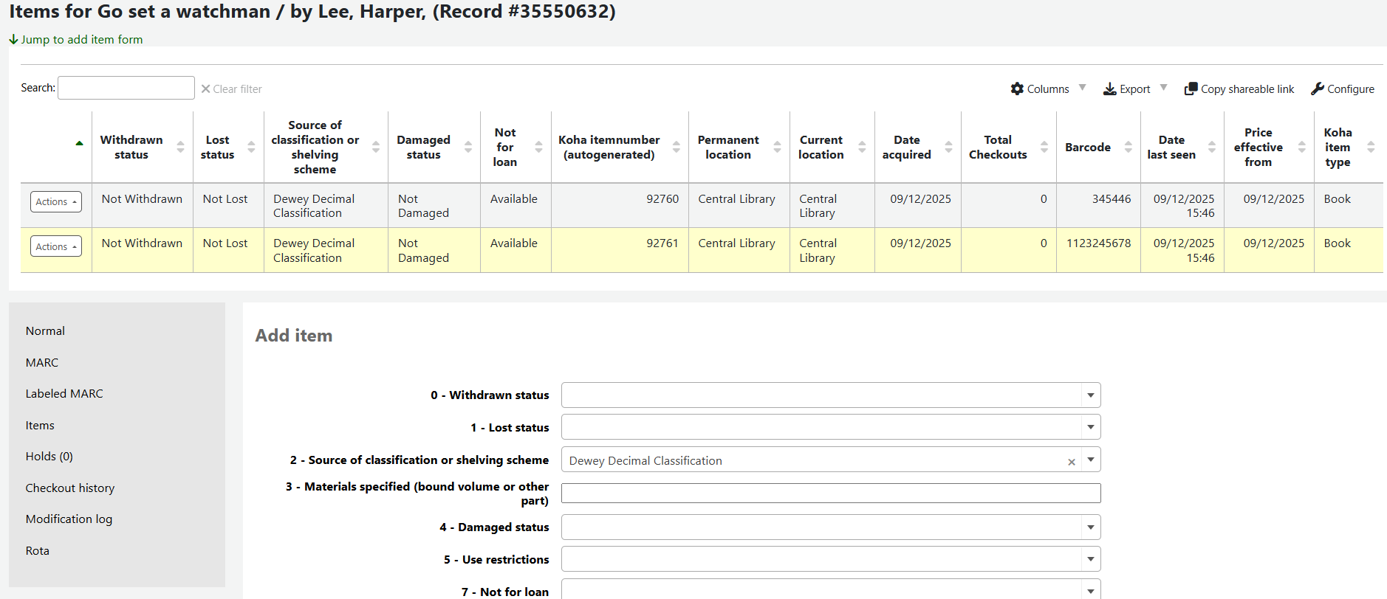Open the Checkout history page
The height and width of the screenshot is (599, 1387).
pyautogui.click(x=70, y=488)
